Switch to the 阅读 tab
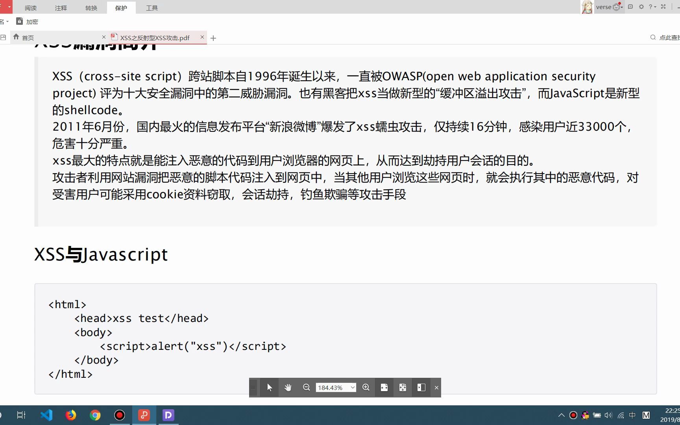This screenshot has height=425, width=680. [31, 8]
